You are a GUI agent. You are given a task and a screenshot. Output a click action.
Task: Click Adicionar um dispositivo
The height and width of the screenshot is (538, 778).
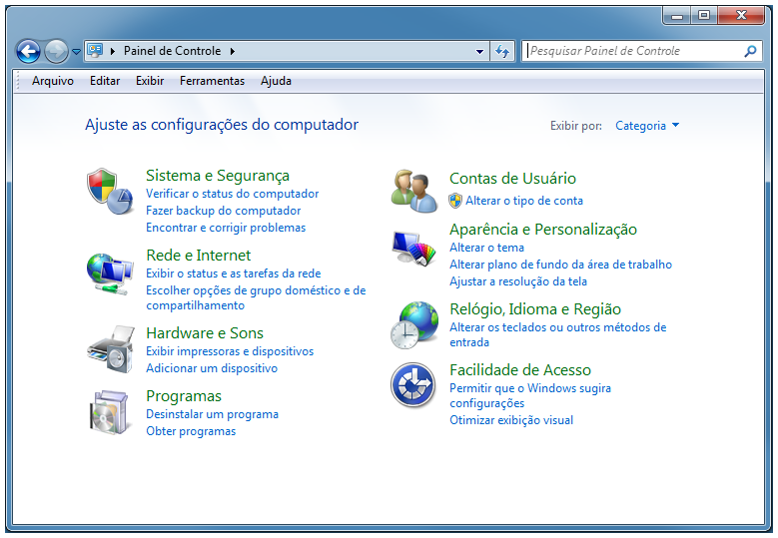pos(212,368)
